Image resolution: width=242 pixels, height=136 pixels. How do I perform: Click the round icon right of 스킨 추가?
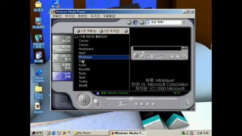(x=126, y=31)
